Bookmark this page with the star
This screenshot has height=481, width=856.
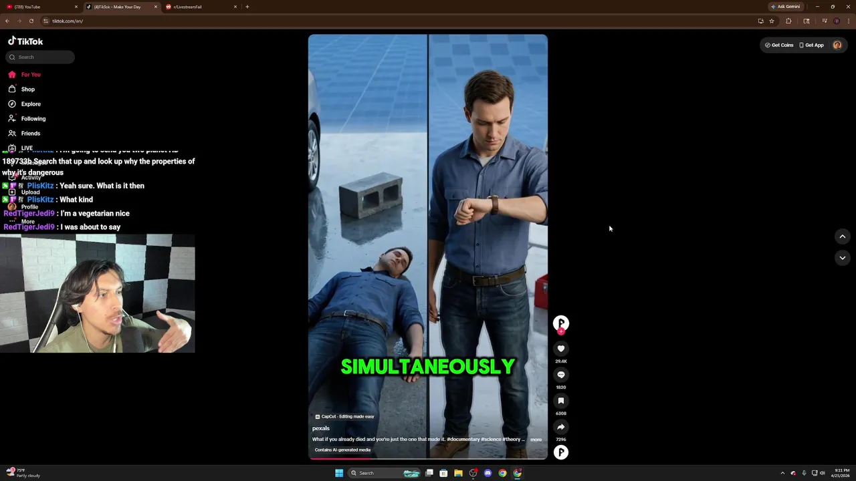(x=772, y=21)
